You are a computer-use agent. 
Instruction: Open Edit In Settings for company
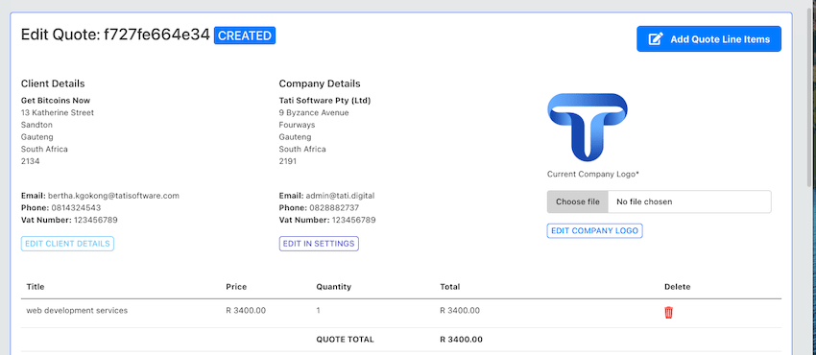point(319,244)
